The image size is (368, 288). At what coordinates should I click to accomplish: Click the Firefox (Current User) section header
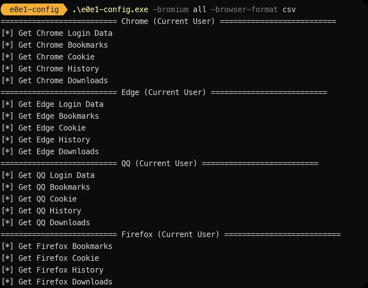pos(170,235)
